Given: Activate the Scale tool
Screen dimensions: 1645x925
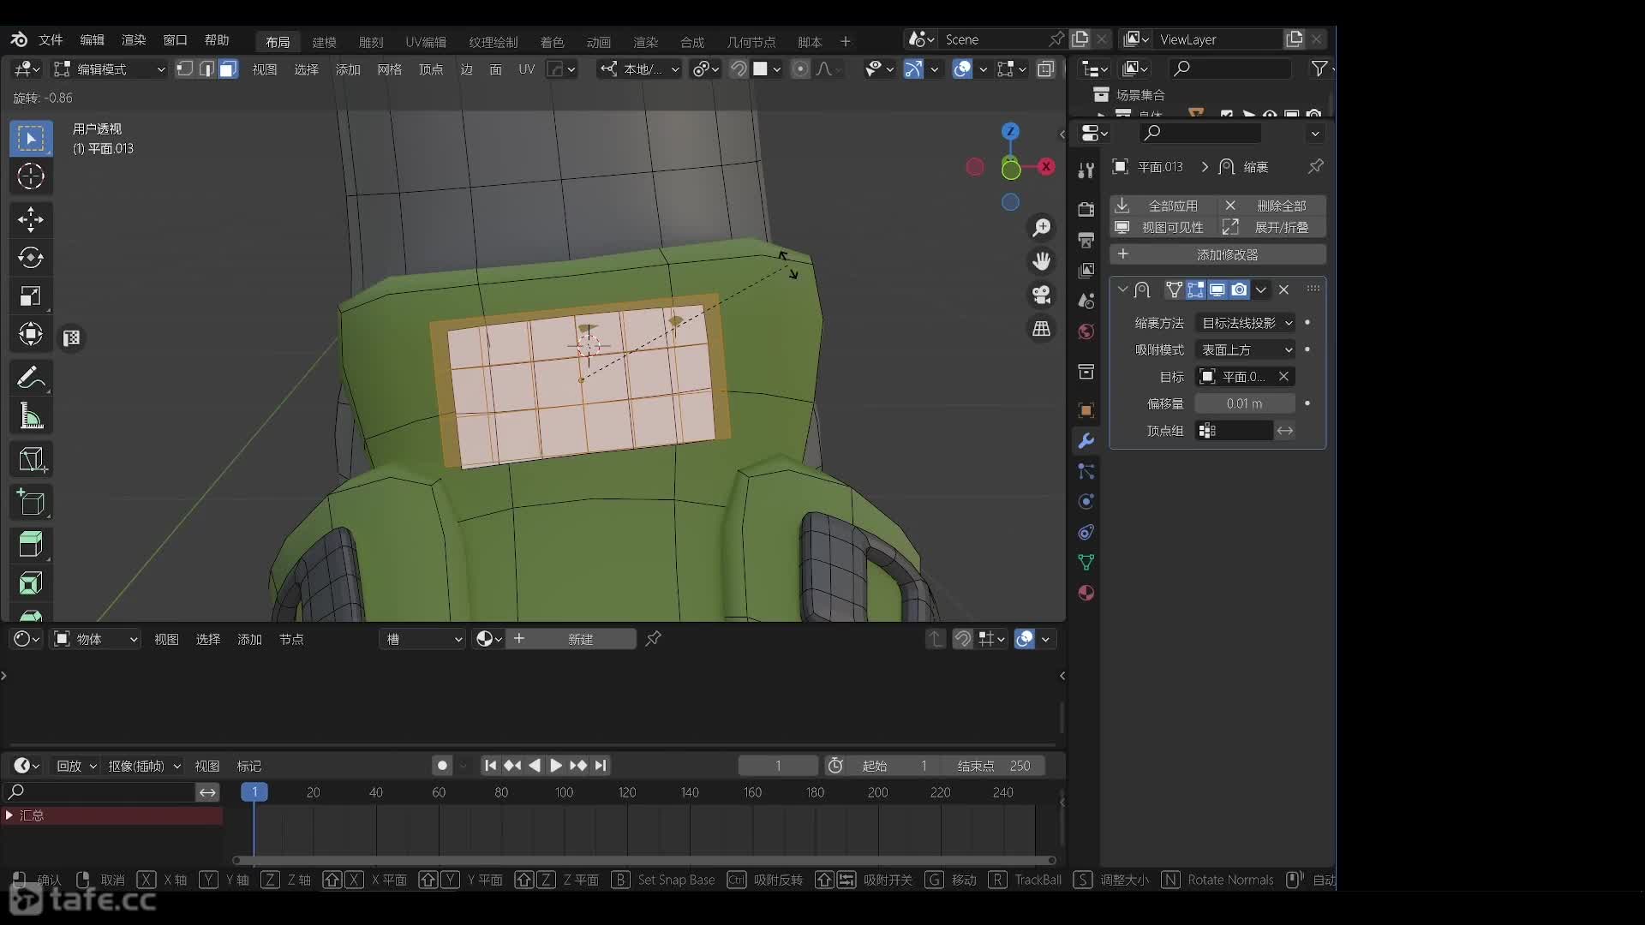Looking at the screenshot, I should click(31, 296).
